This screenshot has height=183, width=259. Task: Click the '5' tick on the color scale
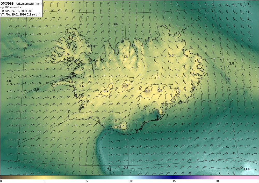coord(87,181)
